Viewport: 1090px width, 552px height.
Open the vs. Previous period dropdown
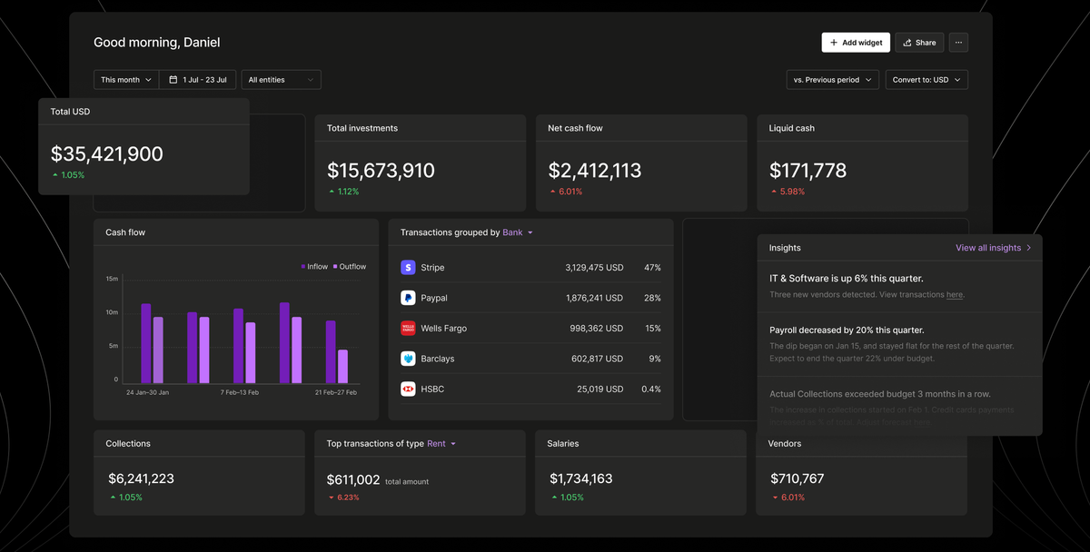832,80
